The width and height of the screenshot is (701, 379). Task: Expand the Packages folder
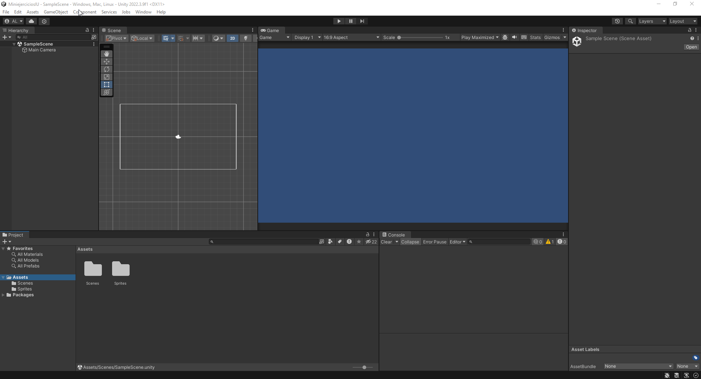3,295
